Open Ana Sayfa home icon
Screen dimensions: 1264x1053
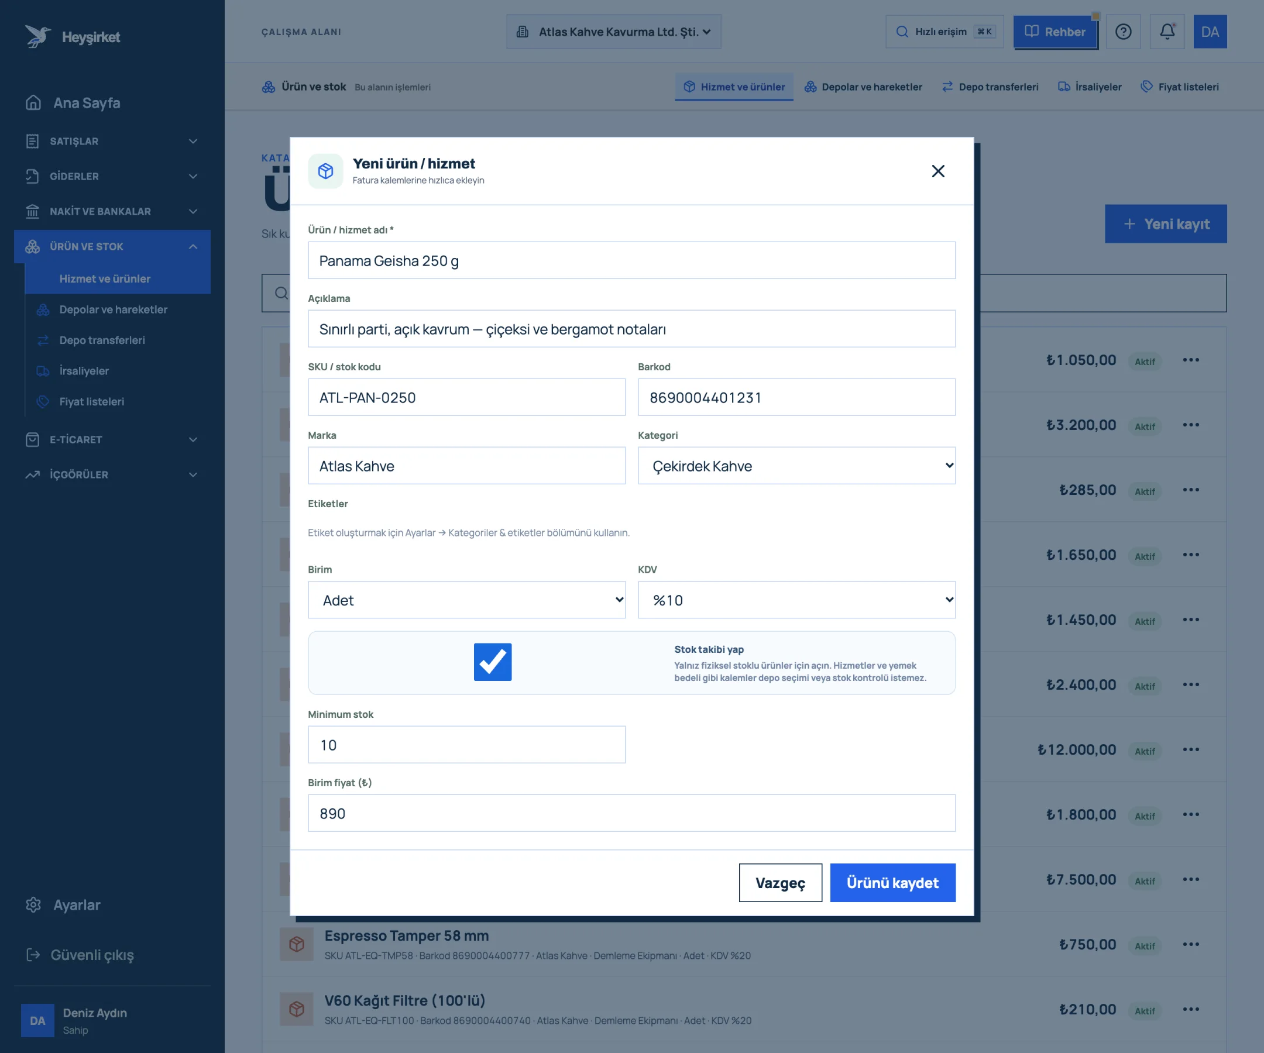34,103
